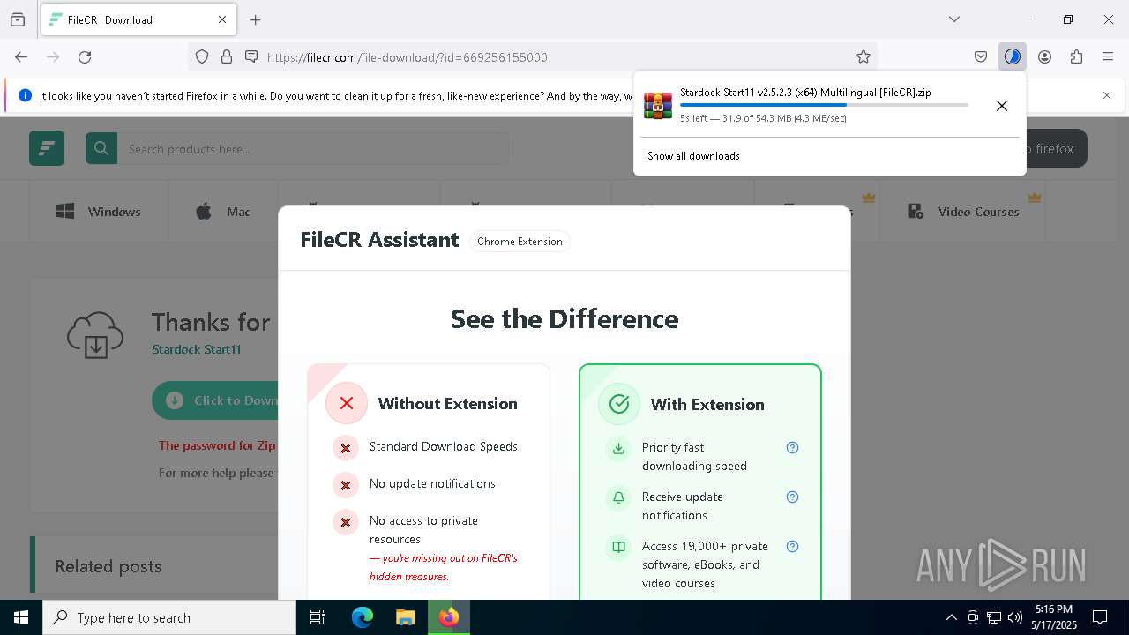
Task: Close the FileCR Download tab
Action: pos(222,19)
